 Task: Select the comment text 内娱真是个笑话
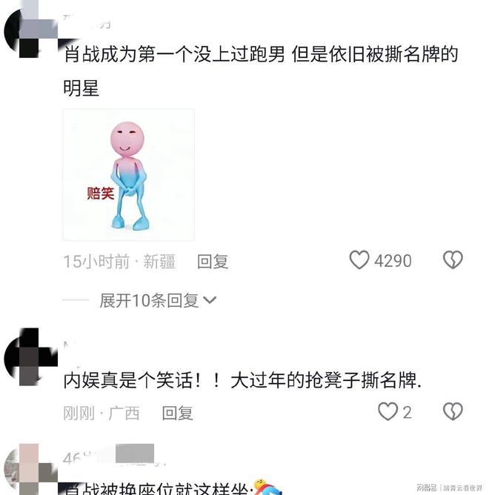[242, 380]
